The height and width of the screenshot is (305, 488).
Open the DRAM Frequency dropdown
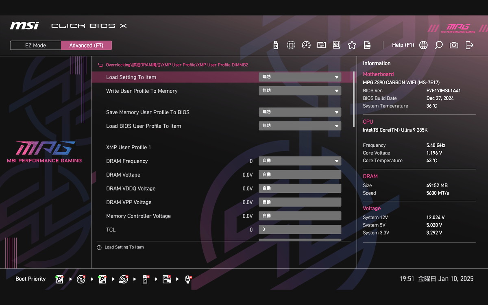(300, 161)
